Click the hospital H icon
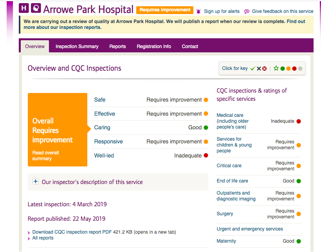 (24, 8)
